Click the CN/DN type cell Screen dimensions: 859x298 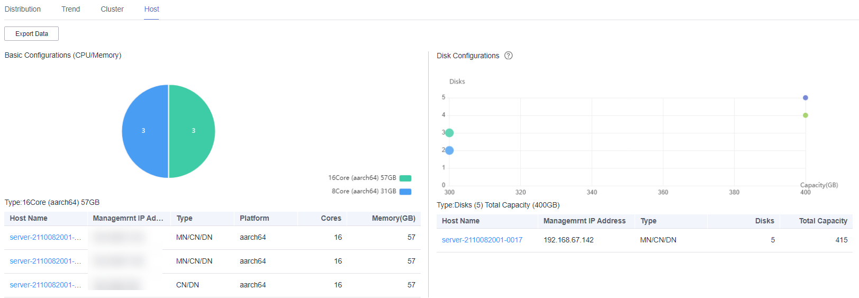tap(187, 285)
